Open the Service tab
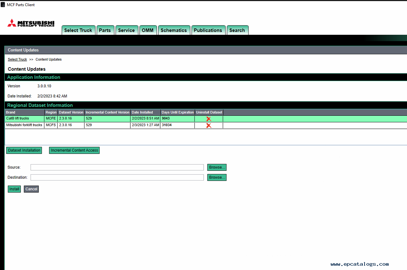 click(x=127, y=30)
